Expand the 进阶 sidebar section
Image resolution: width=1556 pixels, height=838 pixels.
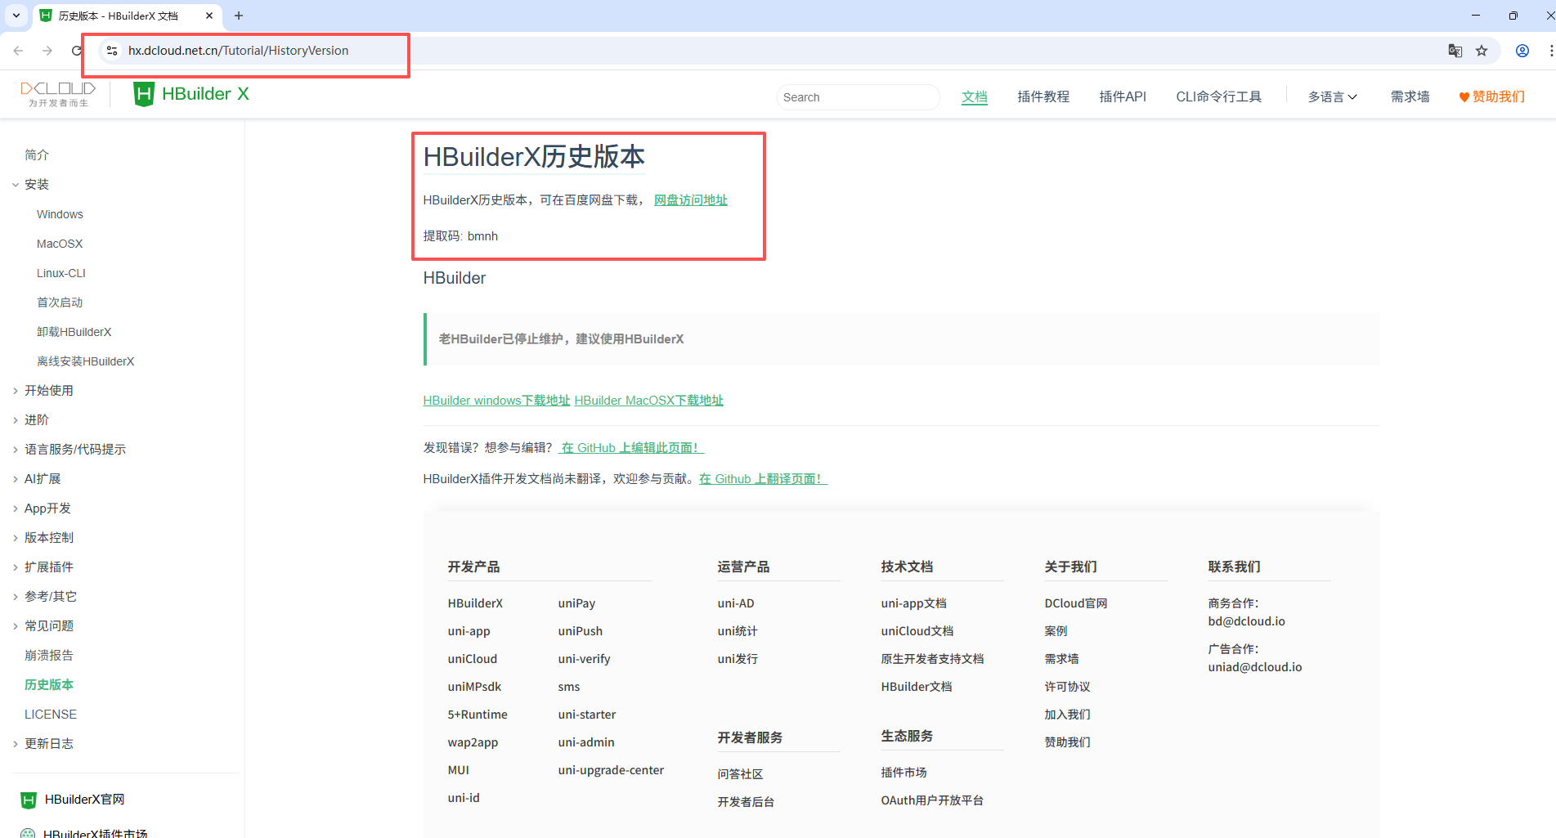pyautogui.click(x=16, y=420)
